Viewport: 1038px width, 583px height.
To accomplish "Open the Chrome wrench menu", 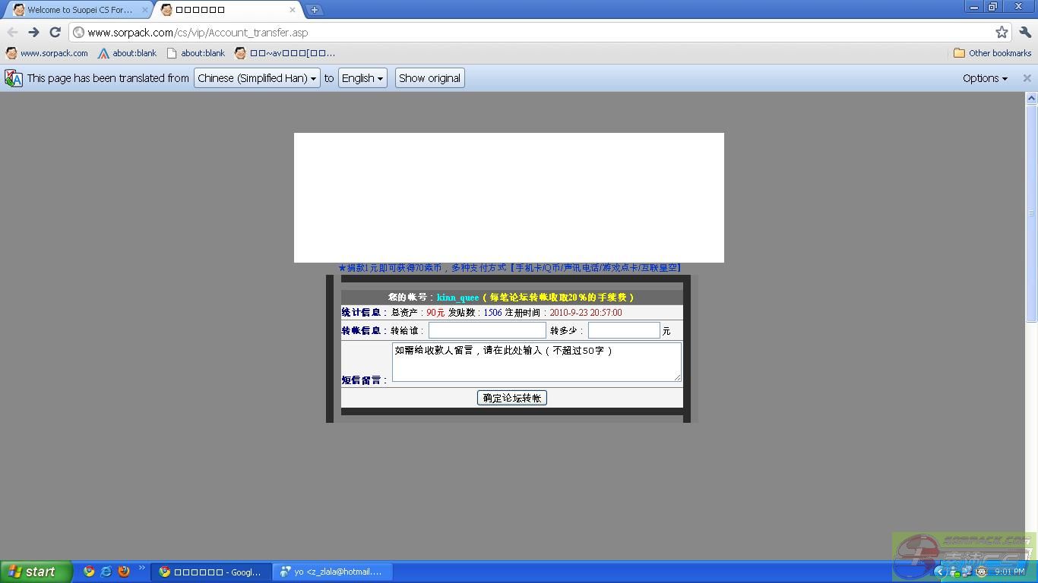I will pos(1025,32).
